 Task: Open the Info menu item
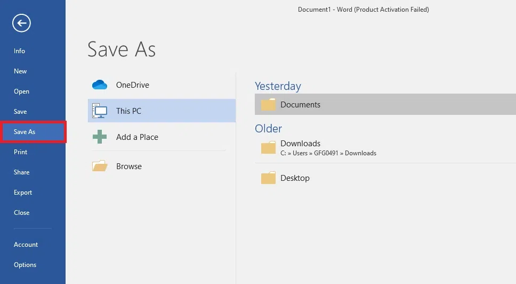19,51
